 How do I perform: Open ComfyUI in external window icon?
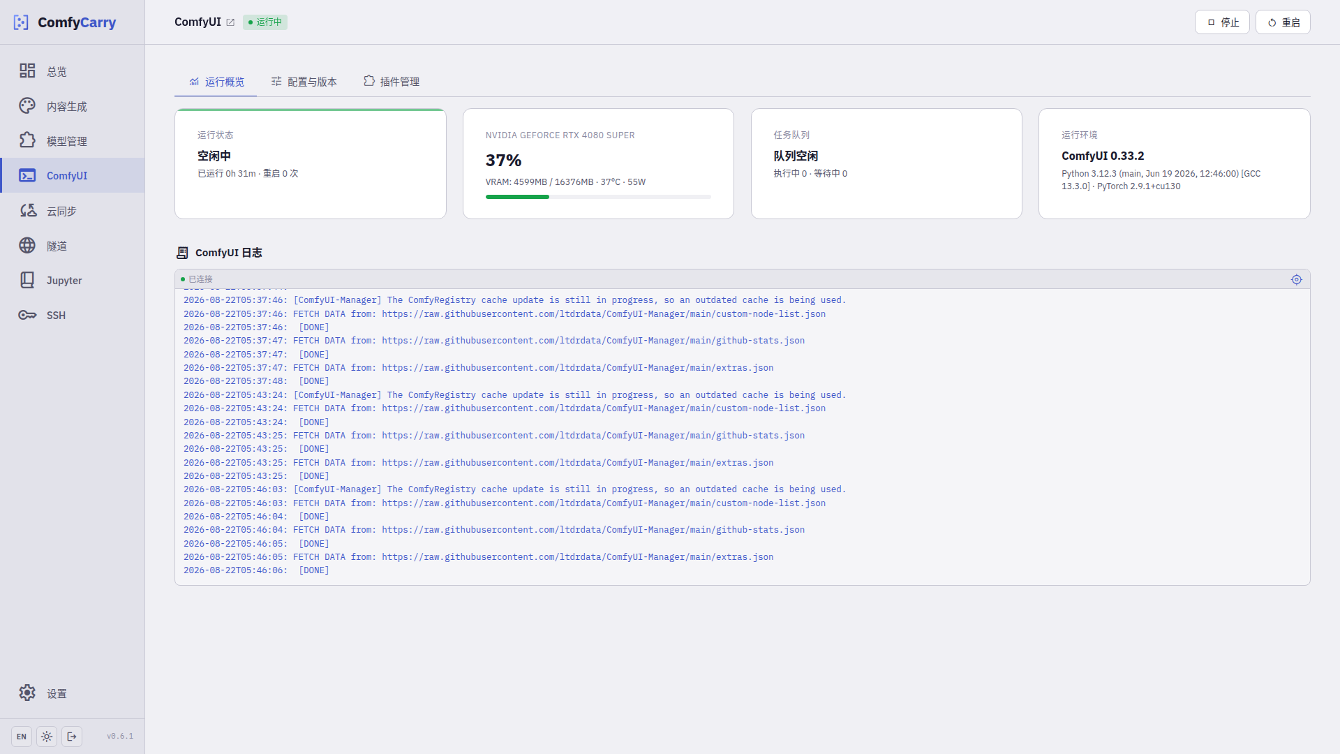click(x=230, y=22)
